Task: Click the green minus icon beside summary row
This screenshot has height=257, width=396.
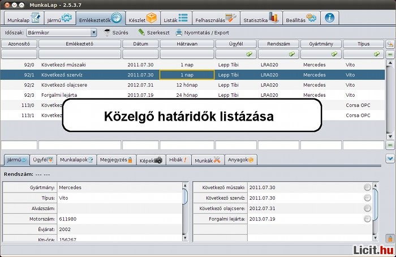Action: click(x=390, y=145)
